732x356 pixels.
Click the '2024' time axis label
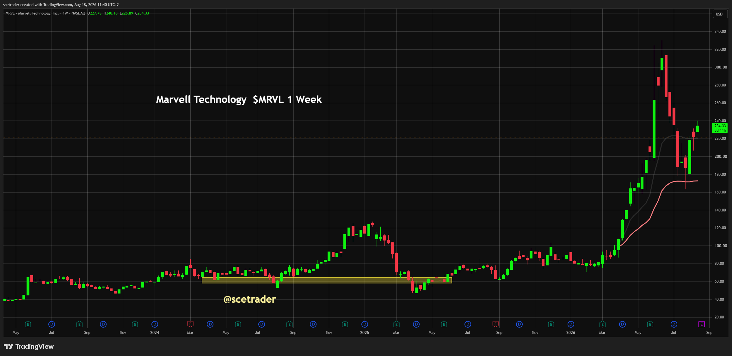155,333
